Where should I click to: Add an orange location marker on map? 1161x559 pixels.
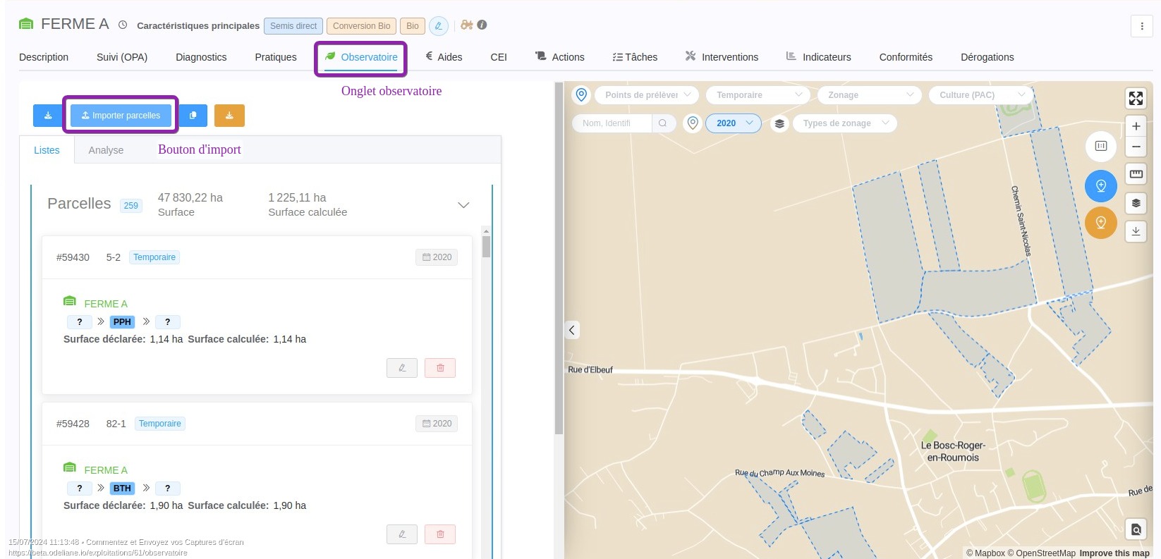click(1100, 223)
